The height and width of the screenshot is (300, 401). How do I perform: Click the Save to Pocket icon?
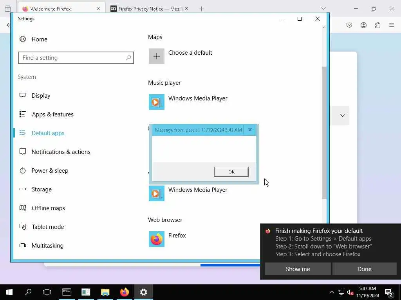coord(349,25)
